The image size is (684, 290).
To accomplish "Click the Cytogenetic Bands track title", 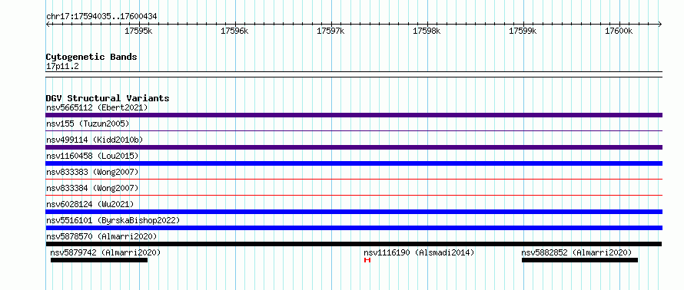I will click(91, 57).
